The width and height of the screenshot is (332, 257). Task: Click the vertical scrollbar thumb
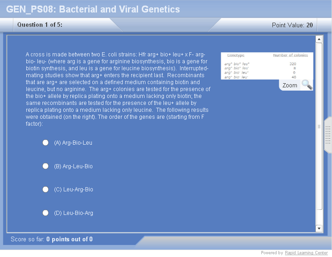pos(319,126)
